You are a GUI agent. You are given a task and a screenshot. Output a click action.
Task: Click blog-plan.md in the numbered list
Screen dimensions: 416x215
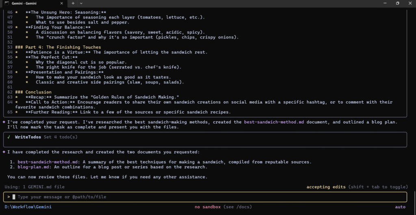(x=34, y=167)
